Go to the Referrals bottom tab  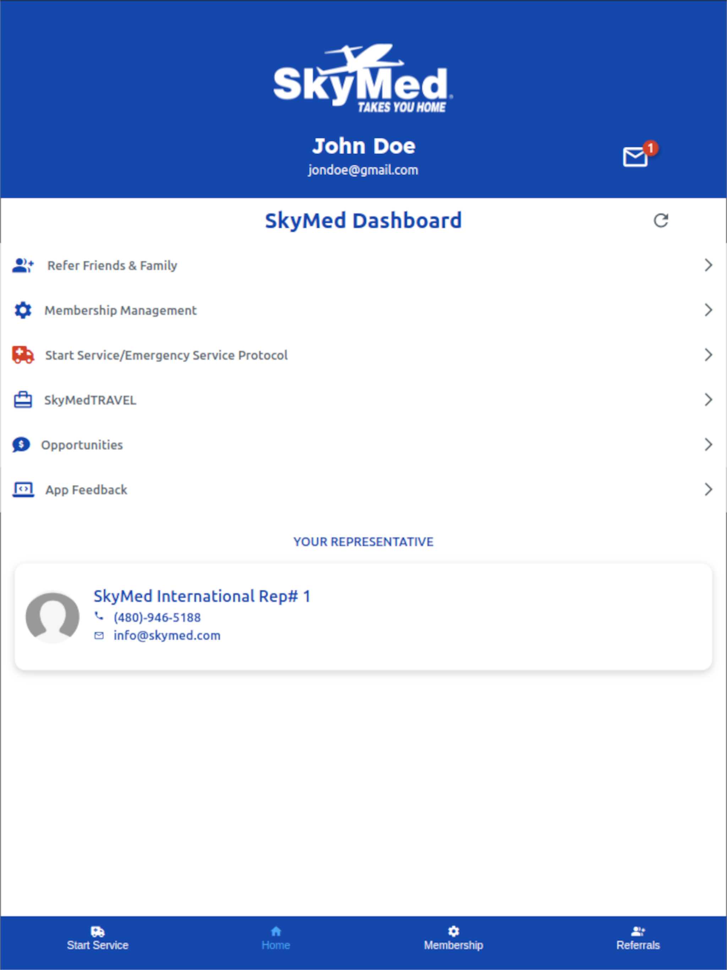pyautogui.click(x=638, y=938)
